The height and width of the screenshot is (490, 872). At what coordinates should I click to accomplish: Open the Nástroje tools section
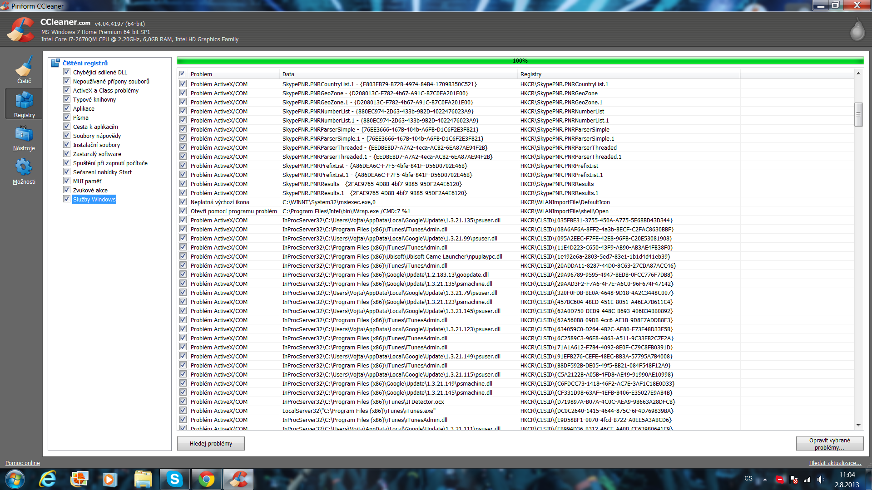[24, 138]
